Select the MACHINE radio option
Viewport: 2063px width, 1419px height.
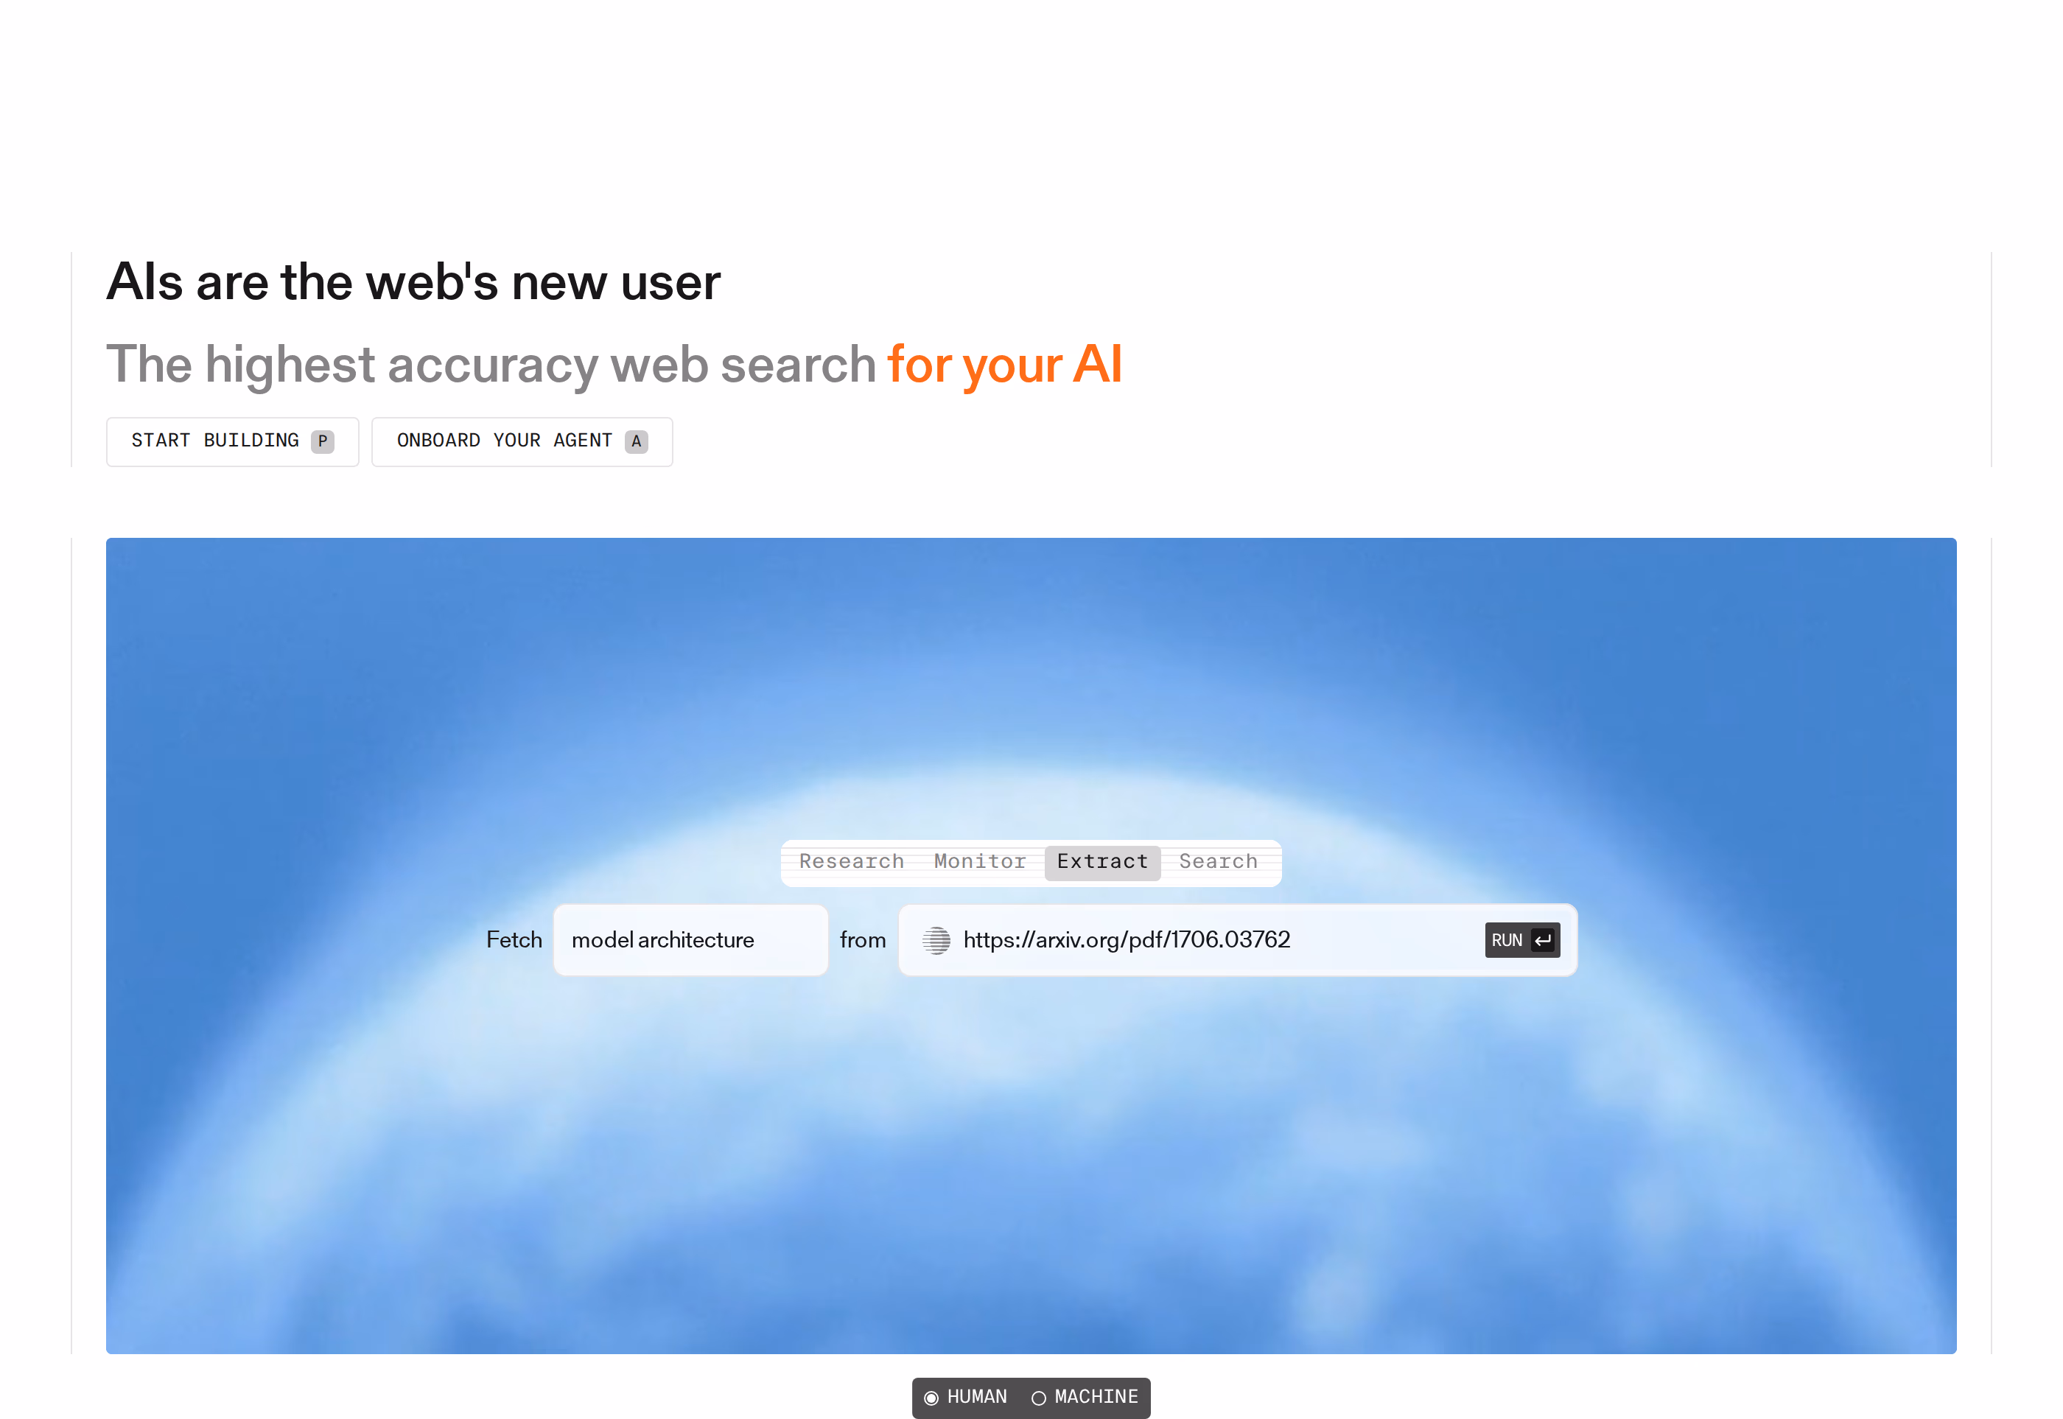click(x=1085, y=1397)
